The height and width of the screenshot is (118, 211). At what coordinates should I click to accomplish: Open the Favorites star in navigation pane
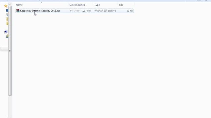coord(6,6)
